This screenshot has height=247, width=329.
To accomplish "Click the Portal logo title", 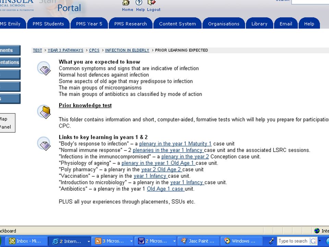I will pos(69,8).
